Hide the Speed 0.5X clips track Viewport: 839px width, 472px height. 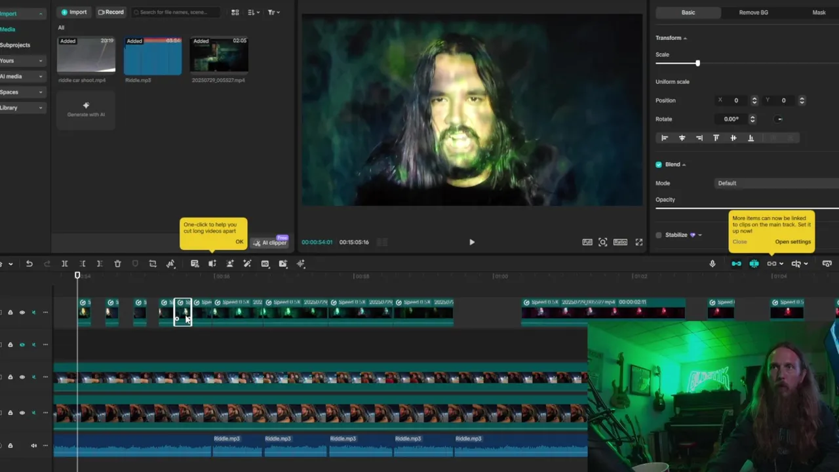[22, 312]
